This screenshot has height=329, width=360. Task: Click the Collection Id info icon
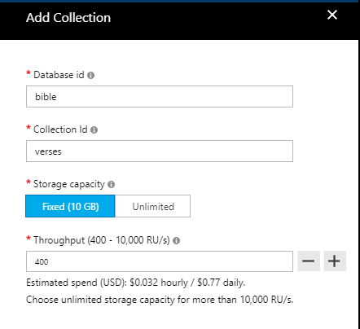point(94,130)
